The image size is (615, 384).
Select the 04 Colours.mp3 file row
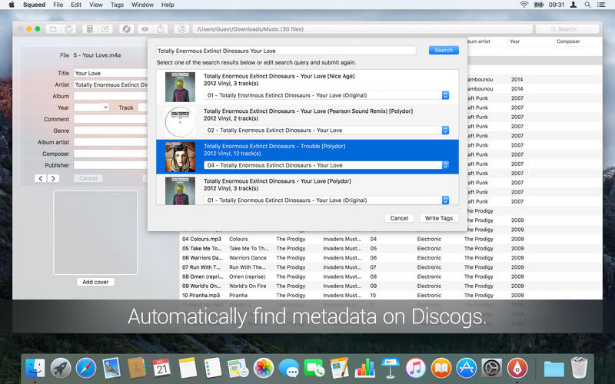point(391,239)
